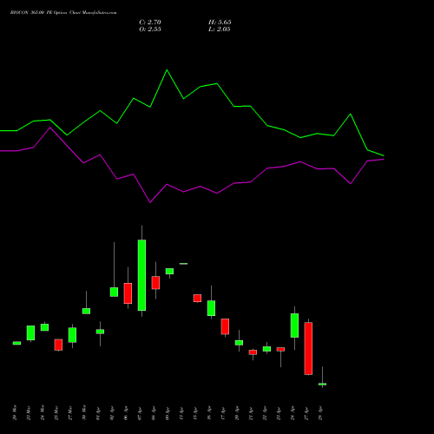Click the long red candle on 27 Apr
This screenshot has width=434, height=434.
pos(308,349)
